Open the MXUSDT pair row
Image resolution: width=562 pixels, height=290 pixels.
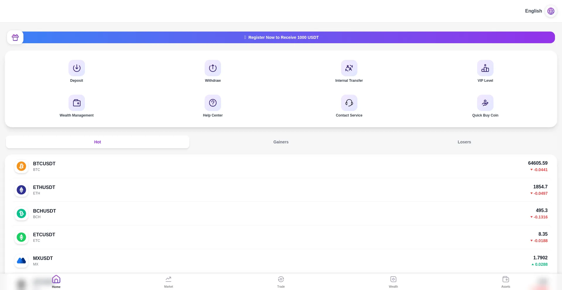pyautogui.click(x=281, y=261)
